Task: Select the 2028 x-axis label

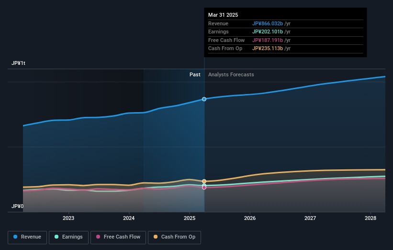Action: coord(371,218)
